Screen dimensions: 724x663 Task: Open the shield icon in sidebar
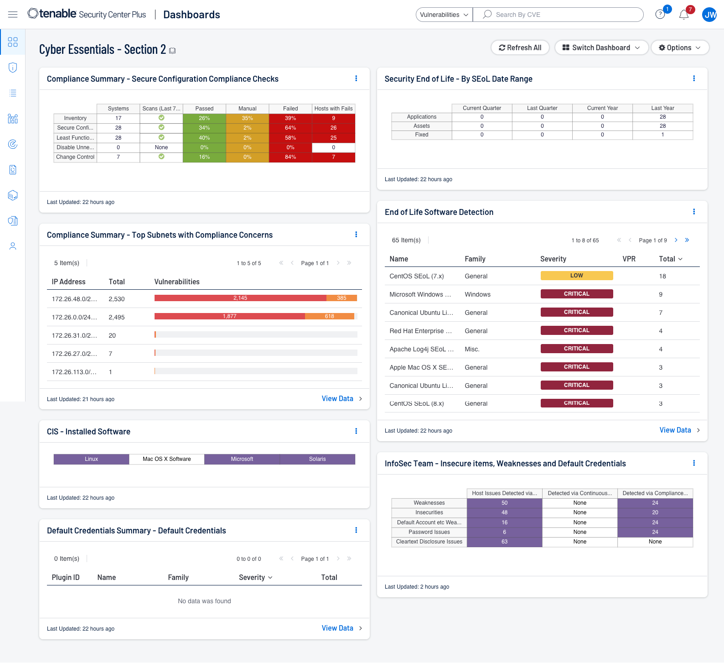click(x=13, y=68)
